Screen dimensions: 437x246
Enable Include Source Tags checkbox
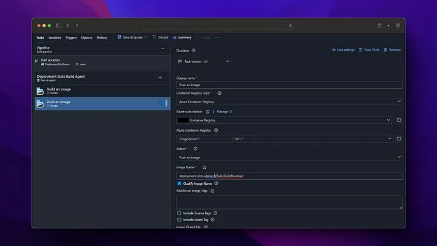pyautogui.click(x=179, y=213)
